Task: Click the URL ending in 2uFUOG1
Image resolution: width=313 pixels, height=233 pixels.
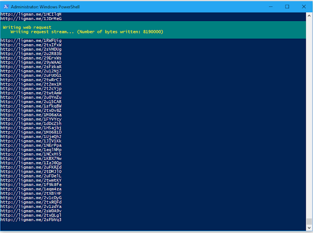Action: pyautogui.click(x=31, y=75)
